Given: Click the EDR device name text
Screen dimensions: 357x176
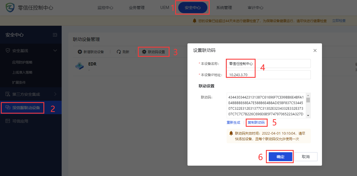Looking at the screenshot, I should (92, 64).
